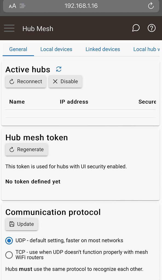Click the Reconnect button under Active hubs

point(25,81)
